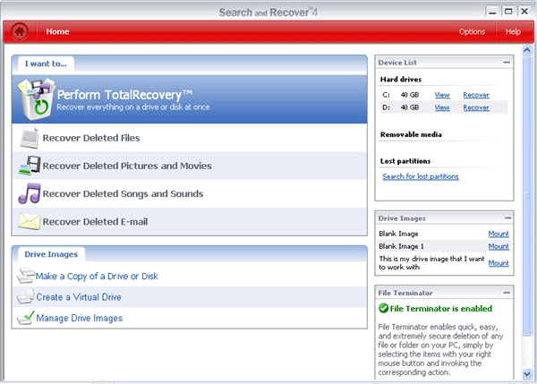This screenshot has width=537, height=384.
Task: Minimize the Search and Recover window
Action: [492, 12]
